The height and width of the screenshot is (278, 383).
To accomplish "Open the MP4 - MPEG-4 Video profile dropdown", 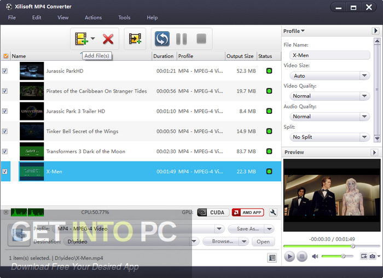I will pyautogui.click(x=219, y=229).
